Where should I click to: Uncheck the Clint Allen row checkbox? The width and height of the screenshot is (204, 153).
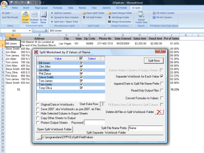81,66
